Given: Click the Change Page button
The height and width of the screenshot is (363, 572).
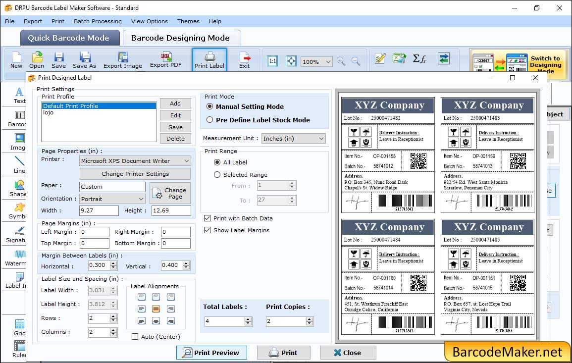Looking at the screenshot, I should click(170, 193).
